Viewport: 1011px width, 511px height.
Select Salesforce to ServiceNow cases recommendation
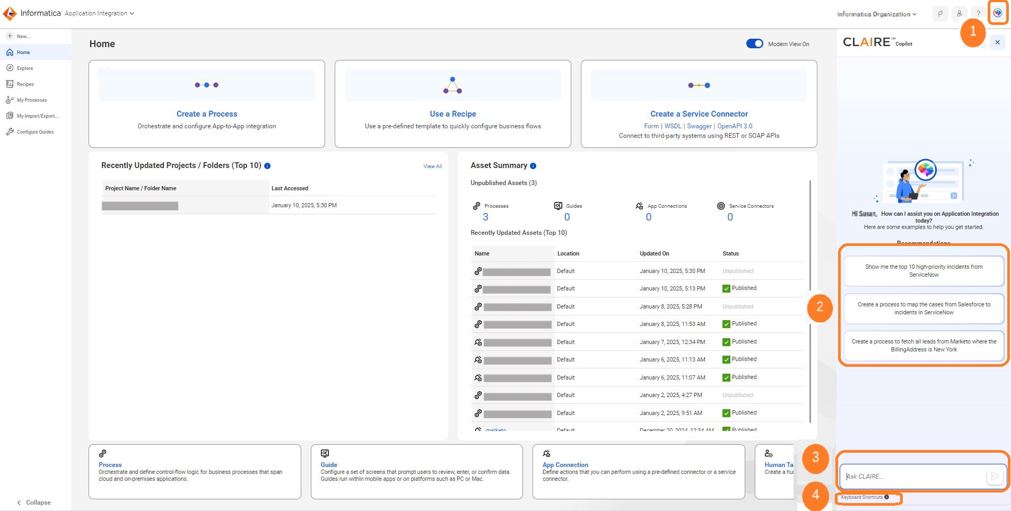pos(923,309)
